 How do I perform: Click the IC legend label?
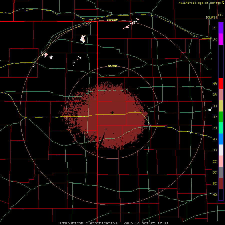coord(214,161)
